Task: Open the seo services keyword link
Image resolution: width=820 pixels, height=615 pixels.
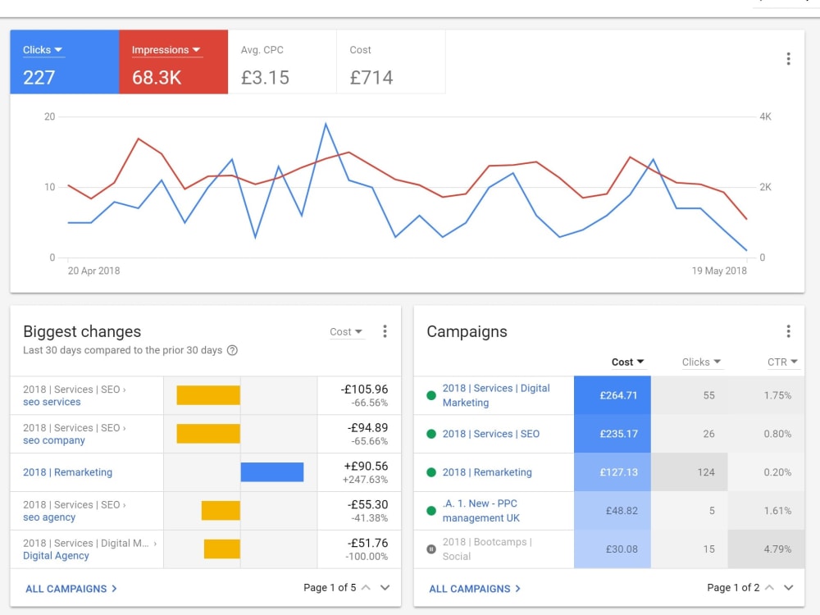Action: (52, 402)
